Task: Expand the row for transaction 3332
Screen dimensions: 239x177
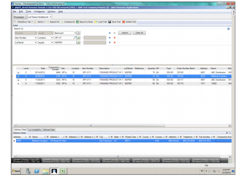Action: coord(18,84)
